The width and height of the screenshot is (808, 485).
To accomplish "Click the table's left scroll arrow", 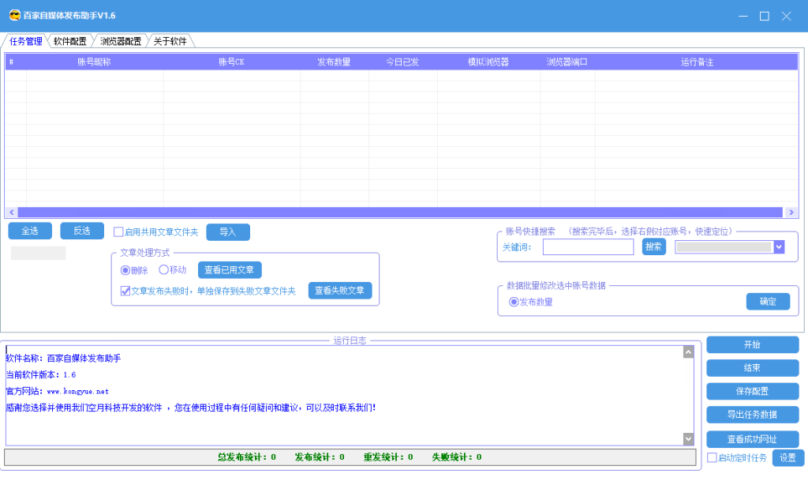I will click(x=11, y=212).
